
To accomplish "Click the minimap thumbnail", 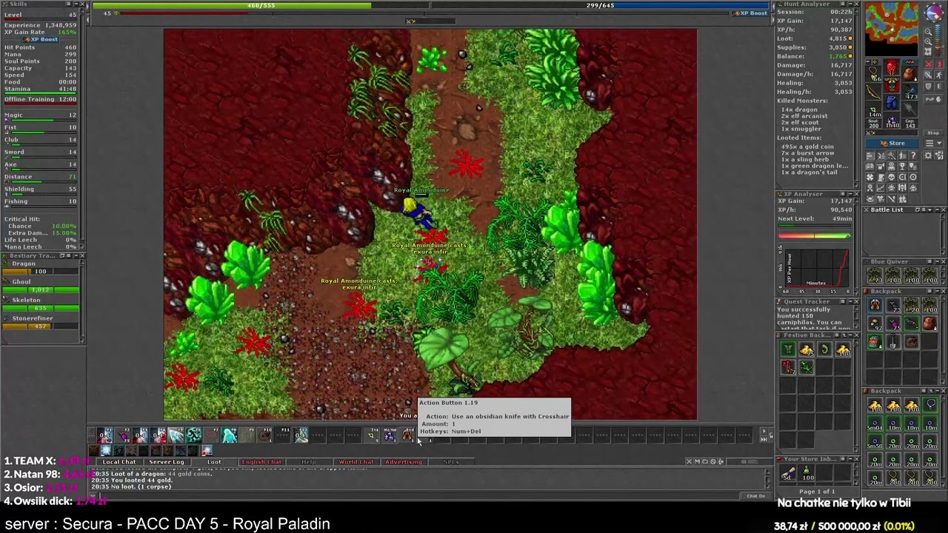I will point(892,30).
